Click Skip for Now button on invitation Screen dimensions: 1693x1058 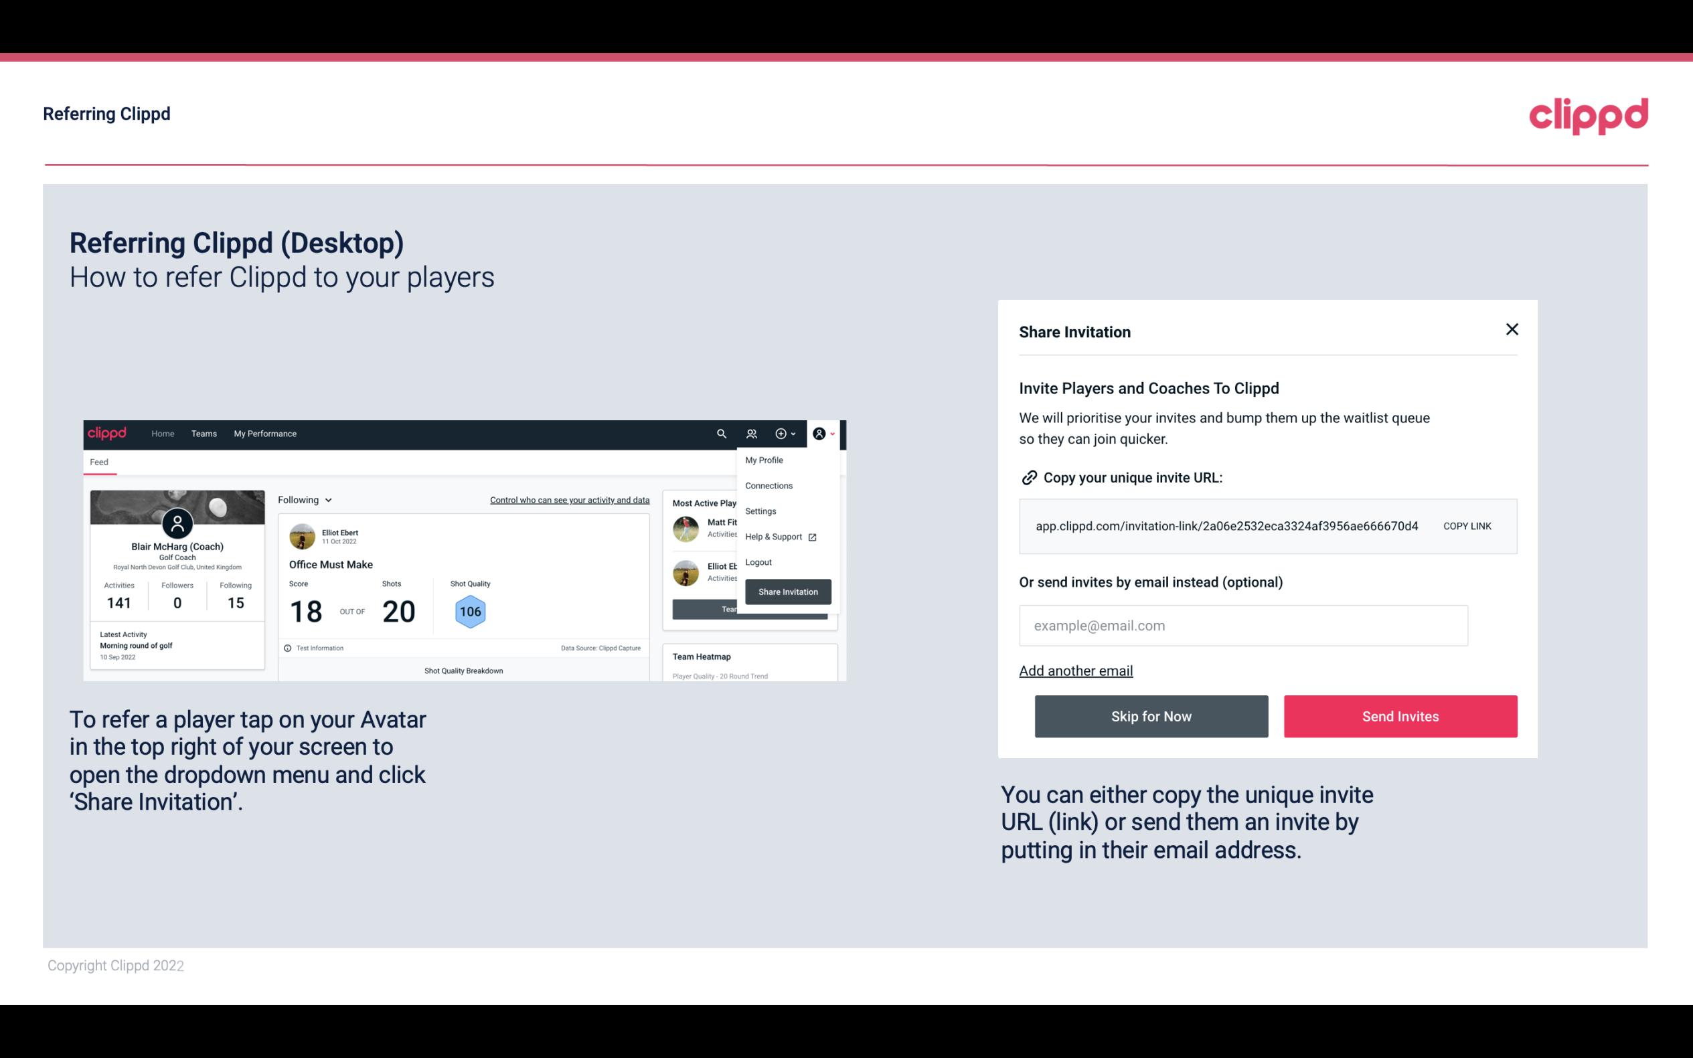click(1152, 715)
